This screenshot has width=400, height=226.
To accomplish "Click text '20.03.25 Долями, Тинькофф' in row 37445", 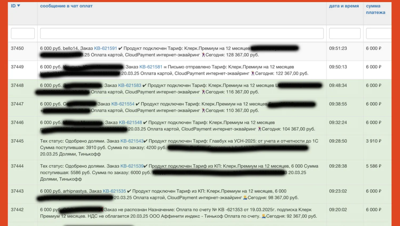I will pyautogui.click(x=70, y=154).
